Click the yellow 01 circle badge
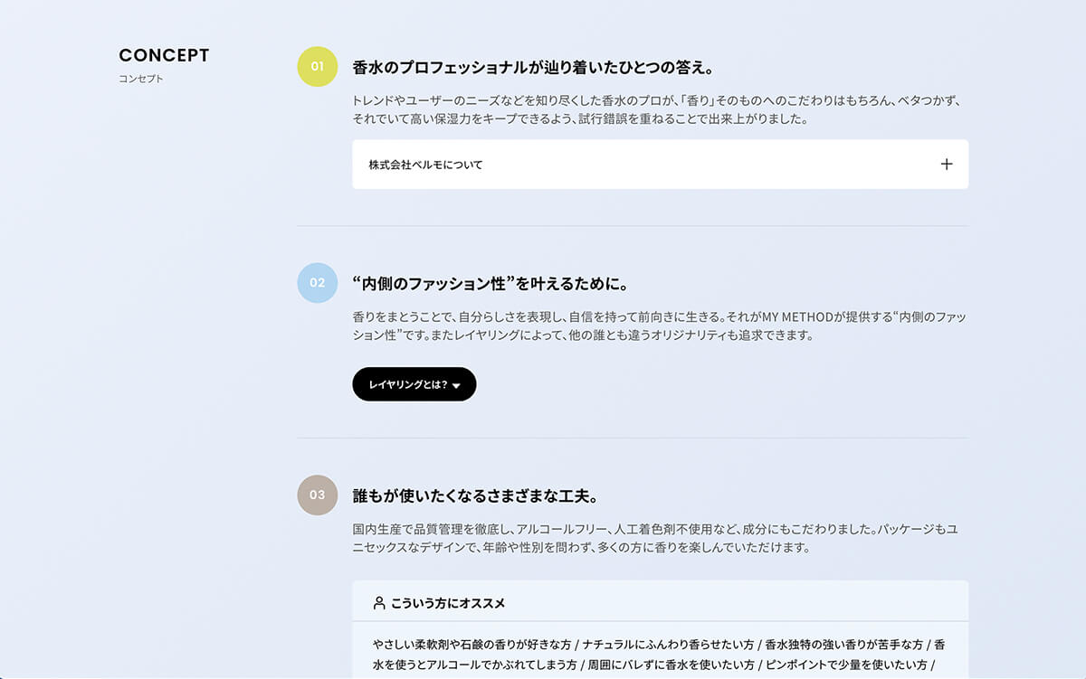Screen dimensions: 1086x679 317,66
